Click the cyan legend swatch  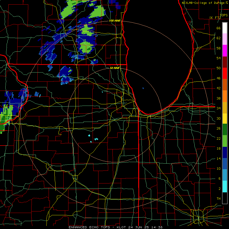coord(225,187)
